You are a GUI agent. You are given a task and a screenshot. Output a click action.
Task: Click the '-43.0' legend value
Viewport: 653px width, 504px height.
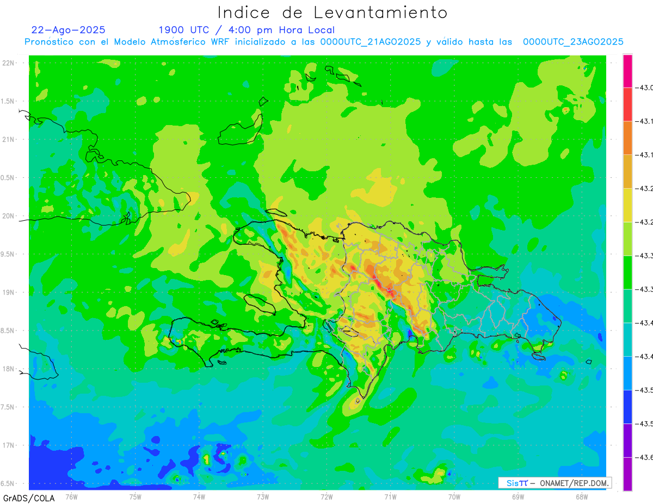point(645,88)
